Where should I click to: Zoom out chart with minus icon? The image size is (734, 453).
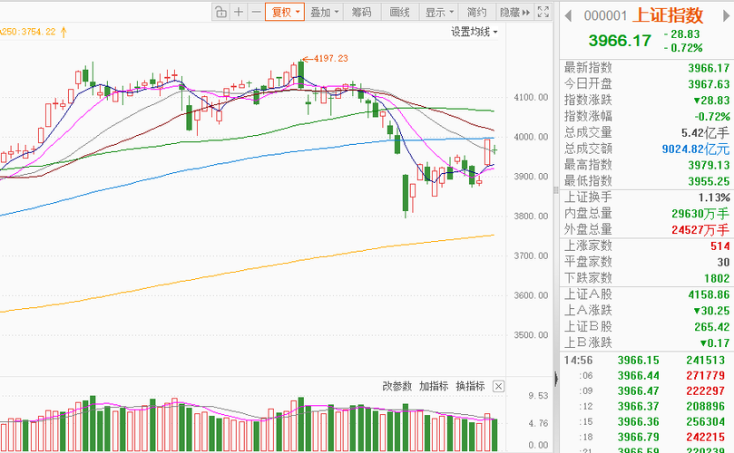256,12
